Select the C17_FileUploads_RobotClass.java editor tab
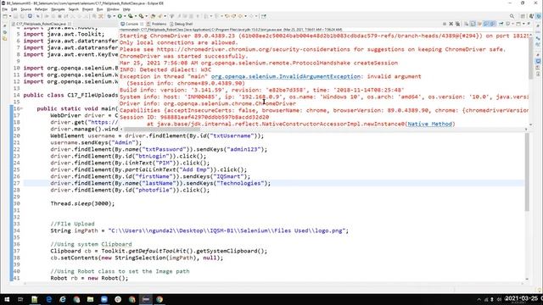The height and width of the screenshot is (305, 543). coord(41,24)
